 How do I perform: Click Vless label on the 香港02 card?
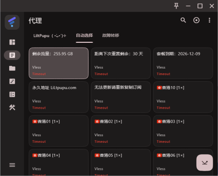tap(99, 135)
